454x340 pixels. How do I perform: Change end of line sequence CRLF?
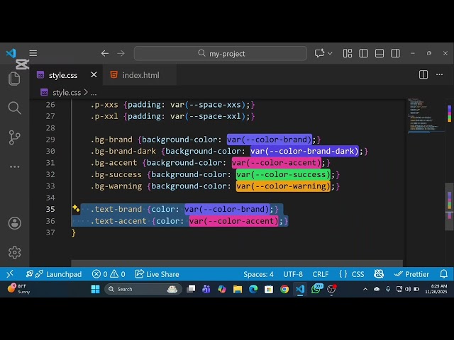(x=320, y=274)
